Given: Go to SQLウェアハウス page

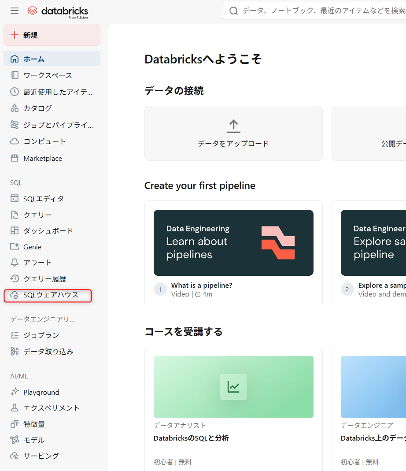Looking at the screenshot, I should (x=51, y=295).
